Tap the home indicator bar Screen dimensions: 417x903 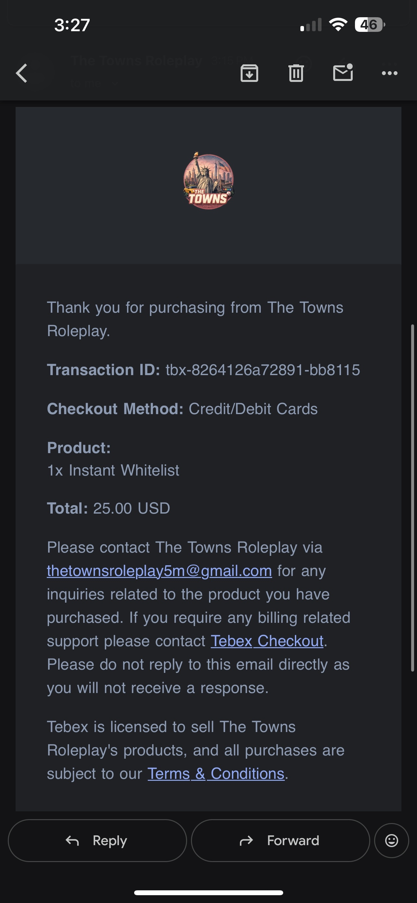209,892
